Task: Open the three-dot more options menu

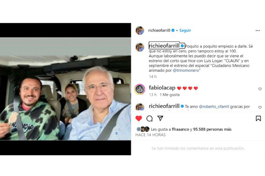Action: pos(258,31)
